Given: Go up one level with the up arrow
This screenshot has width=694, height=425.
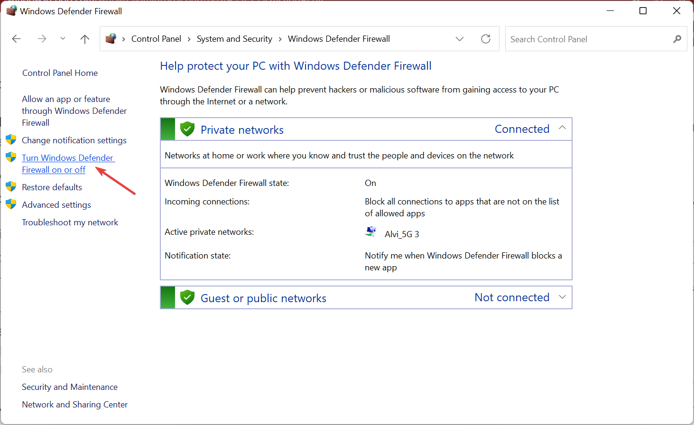Looking at the screenshot, I should [85, 39].
